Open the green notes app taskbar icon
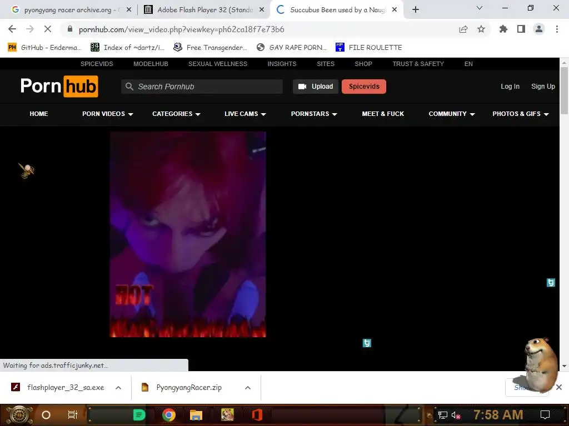Image resolution: width=569 pixels, height=426 pixels. click(x=139, y=415)
